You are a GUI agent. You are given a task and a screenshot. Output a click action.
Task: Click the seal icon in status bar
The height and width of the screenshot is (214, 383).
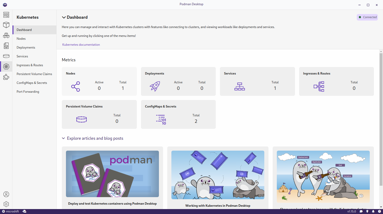(x=24, y=211)
